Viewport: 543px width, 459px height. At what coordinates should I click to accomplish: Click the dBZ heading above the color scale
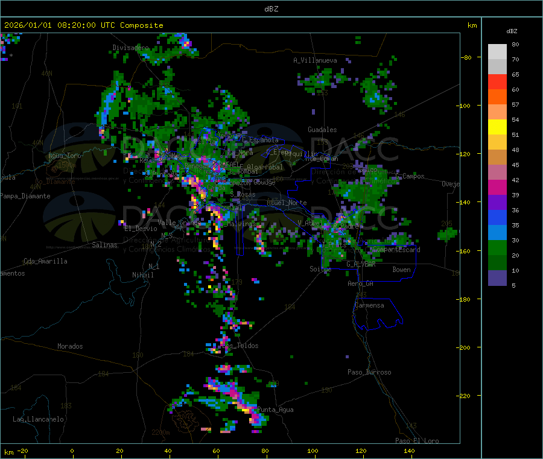[512, 31]
